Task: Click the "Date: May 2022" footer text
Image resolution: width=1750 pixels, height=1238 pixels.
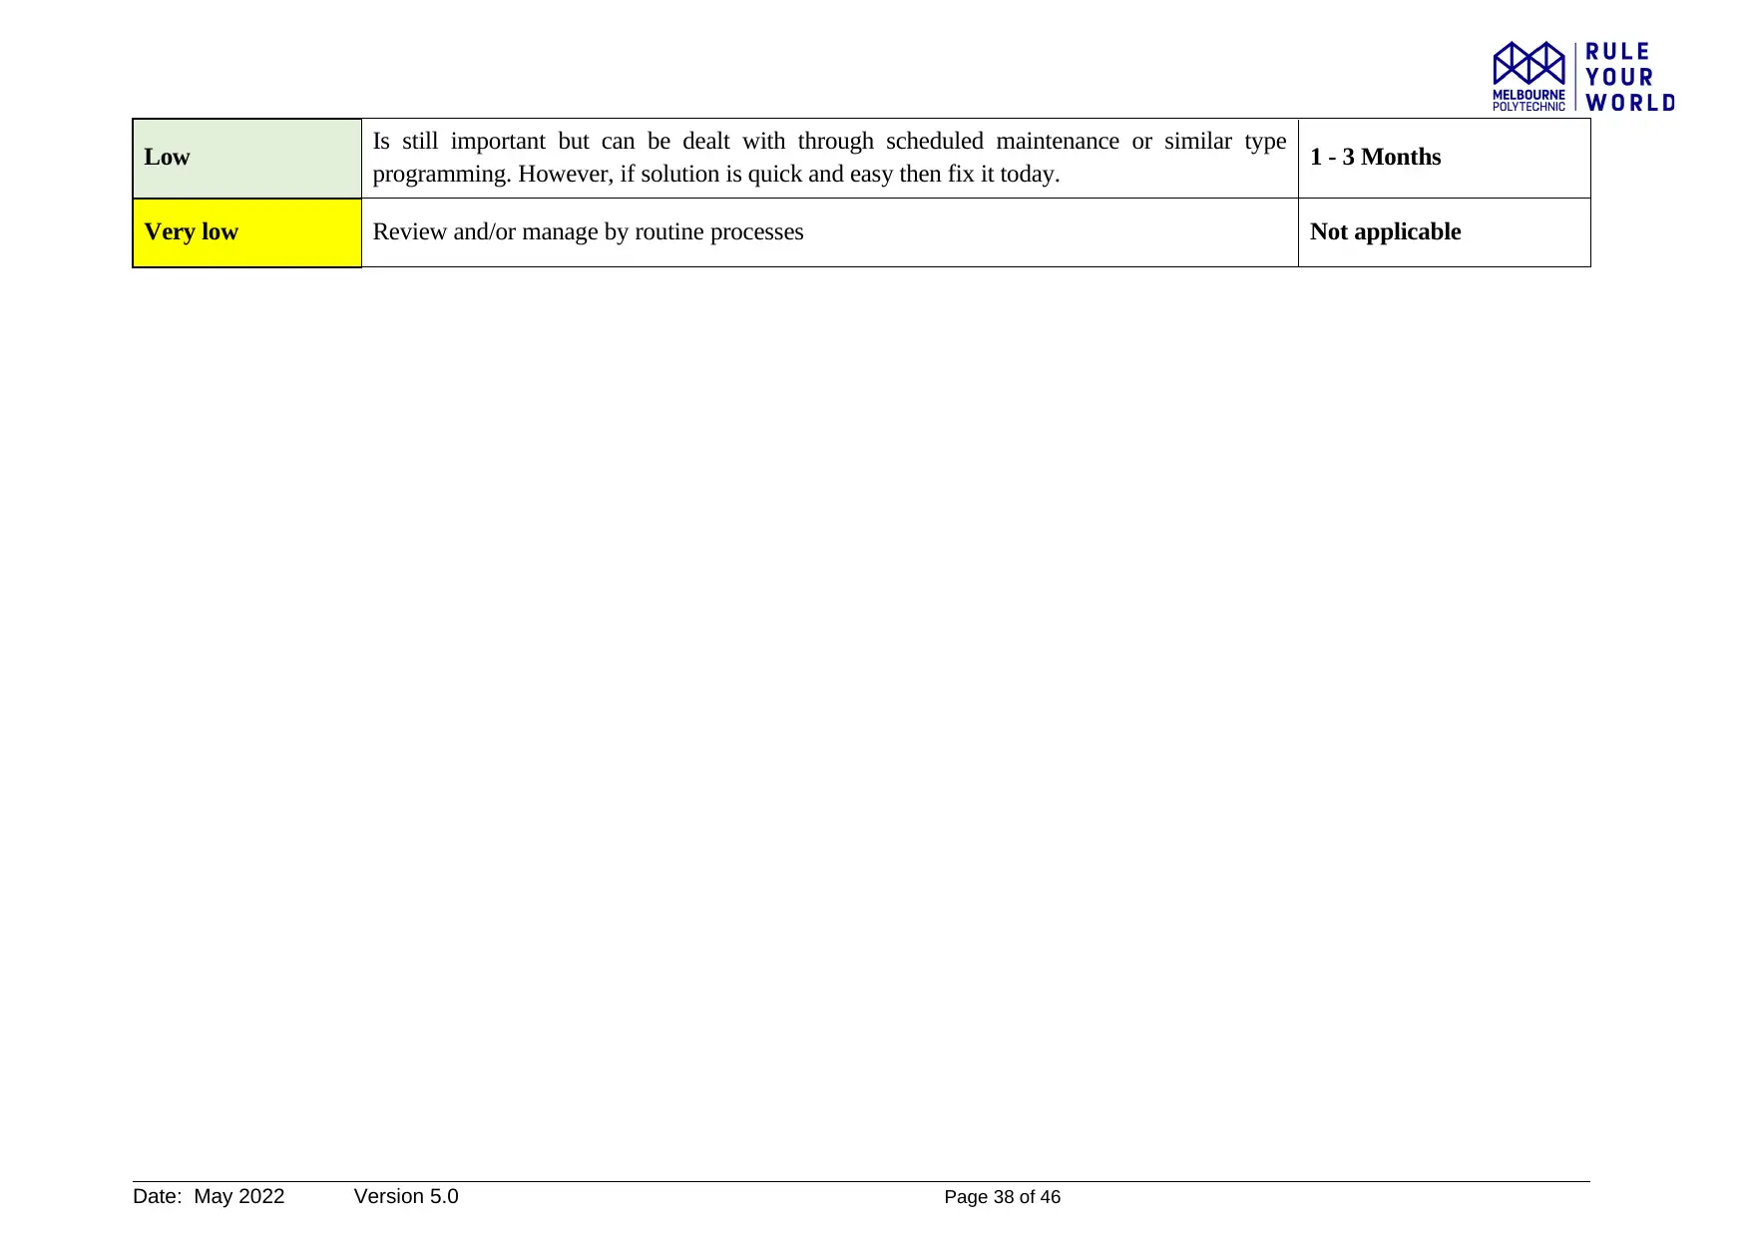Action: coord(209,1196)
